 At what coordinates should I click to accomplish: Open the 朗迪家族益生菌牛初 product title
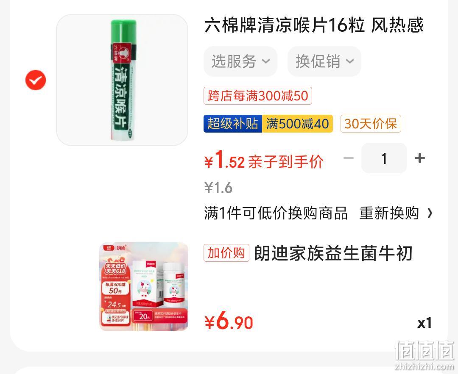pos(333,253)
